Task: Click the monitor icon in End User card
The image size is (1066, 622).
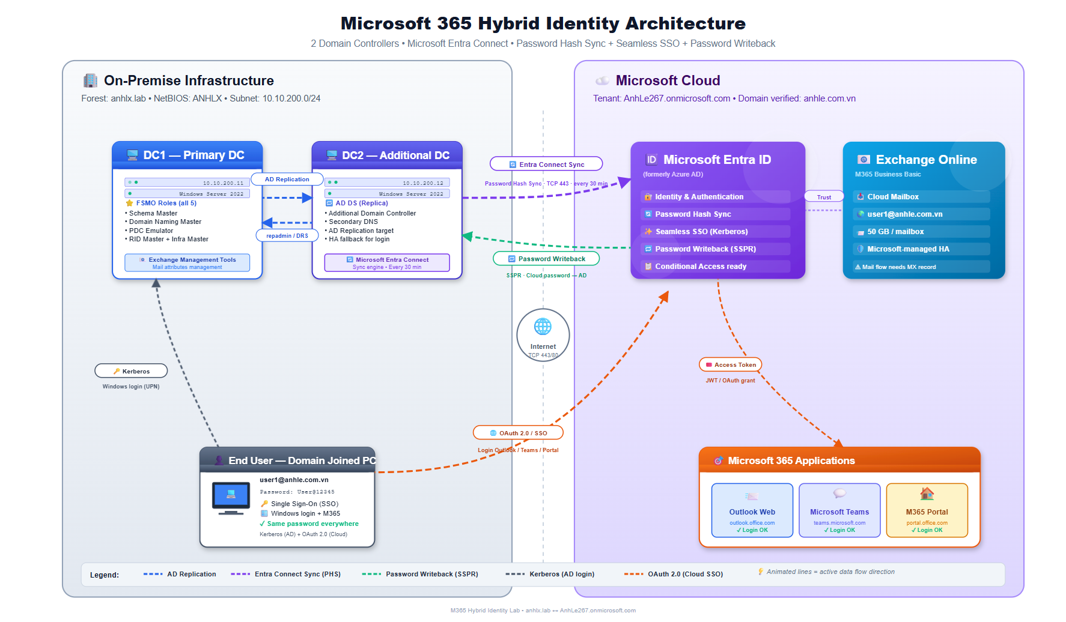Action: click(231, 498)
